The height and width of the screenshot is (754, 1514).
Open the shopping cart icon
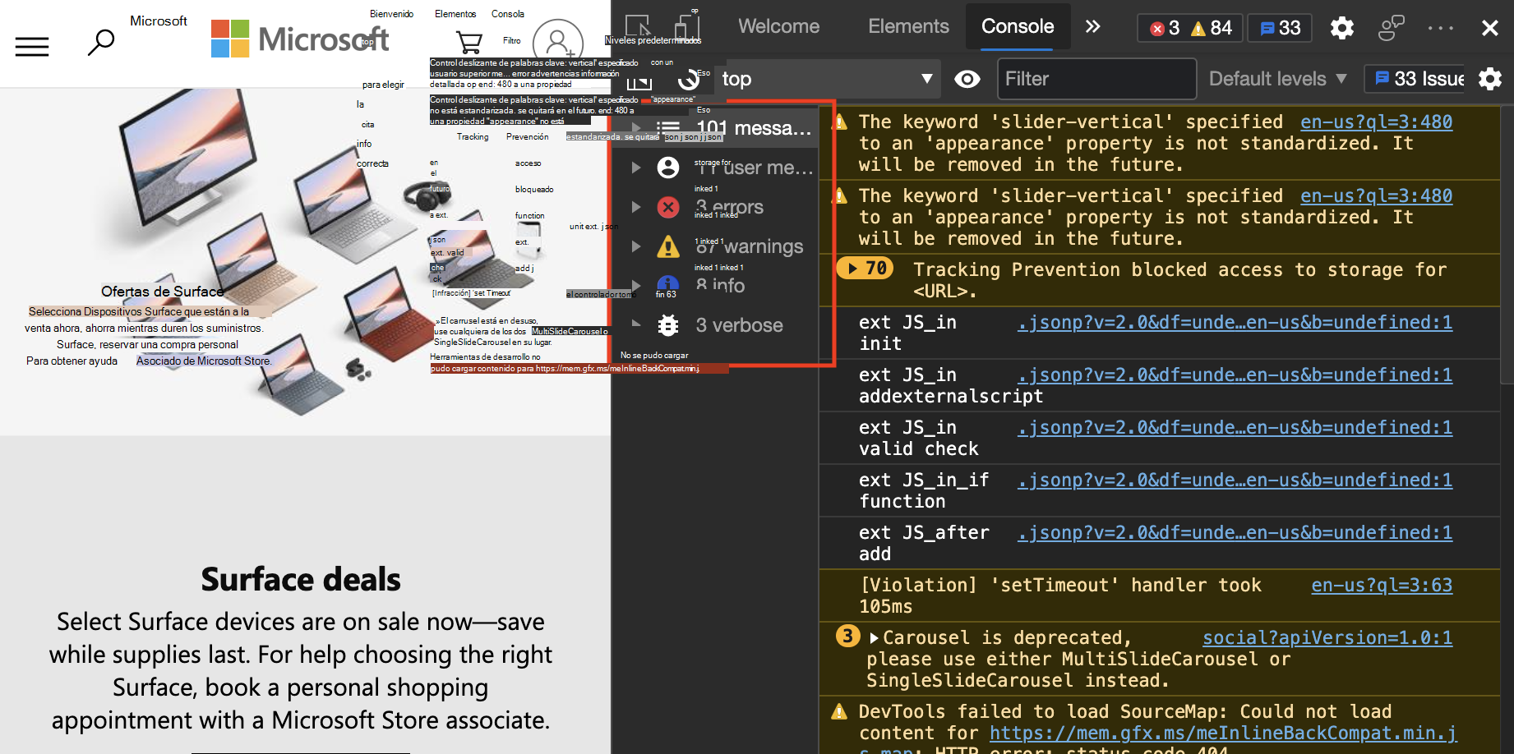[469, 41]
